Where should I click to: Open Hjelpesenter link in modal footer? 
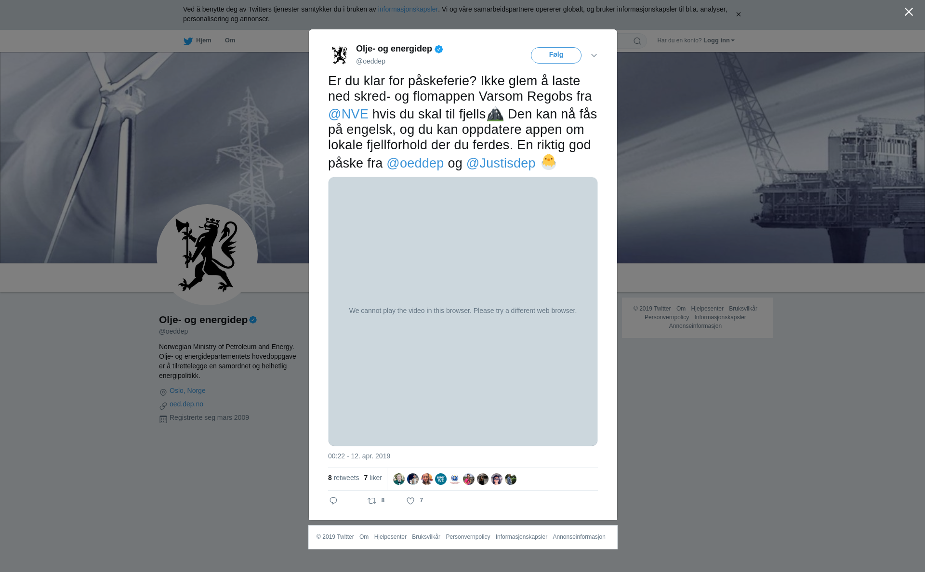(390, 537)
